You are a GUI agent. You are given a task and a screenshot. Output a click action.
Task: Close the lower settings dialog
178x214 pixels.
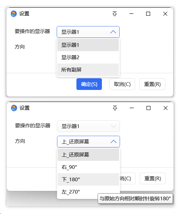pos(166,108)
